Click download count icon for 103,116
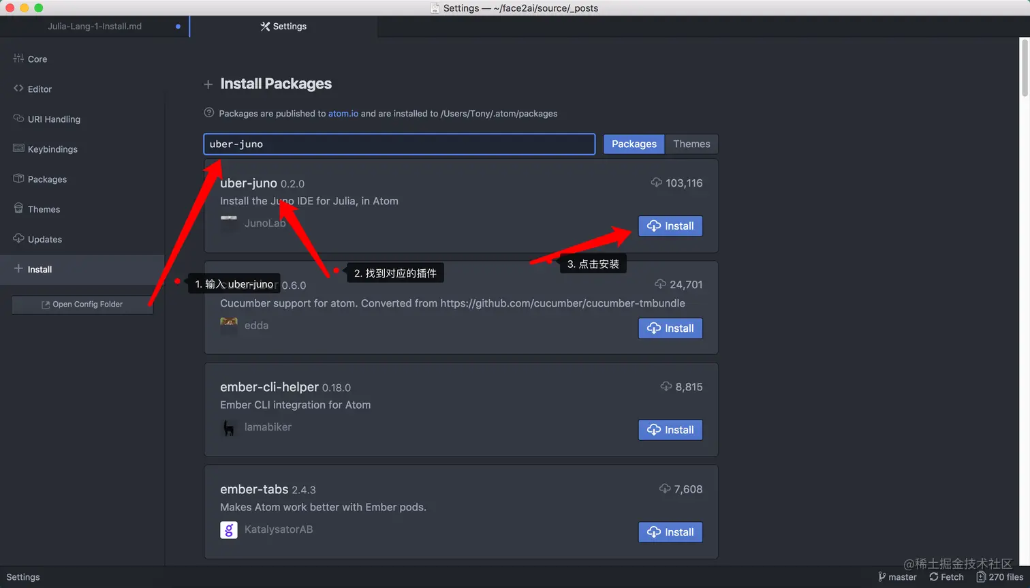Image resolution: width=1030 pixels, height=588 pixels. 657,183
